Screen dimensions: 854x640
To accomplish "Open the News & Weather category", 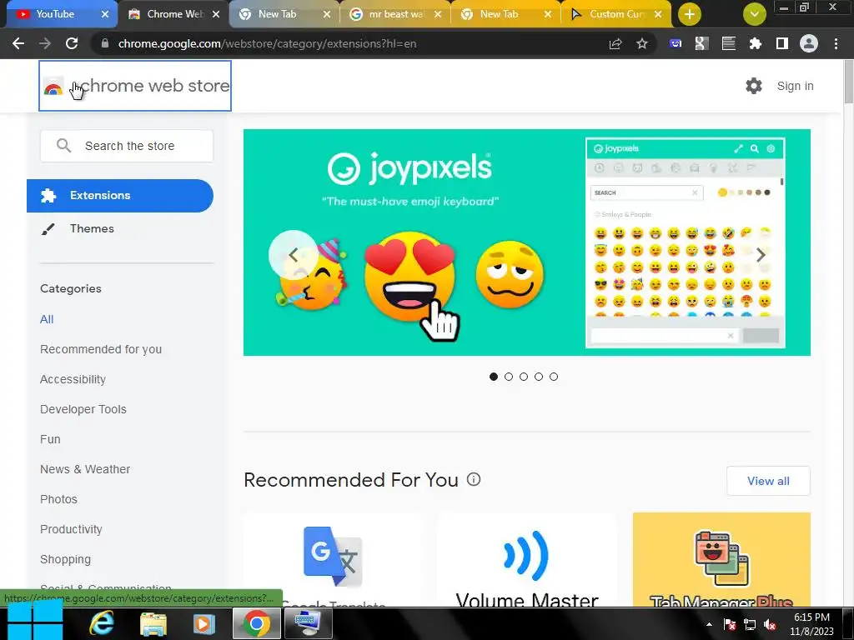I will (85, 469).
